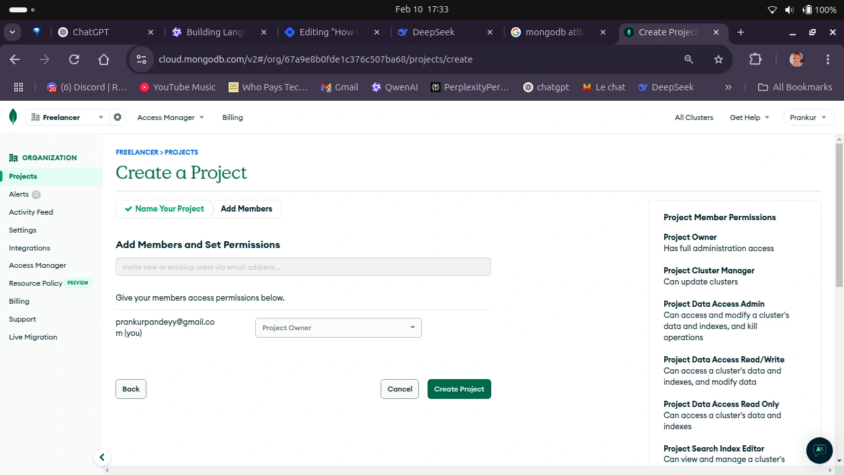Switch to the Name Your Project step

(167, 208)
